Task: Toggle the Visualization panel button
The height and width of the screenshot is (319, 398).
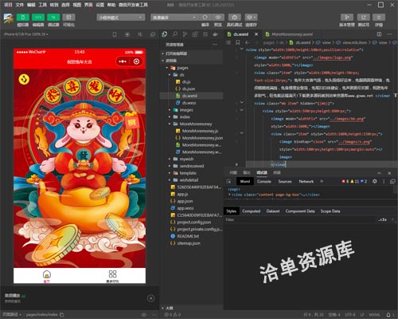Action: coord(68,18)
